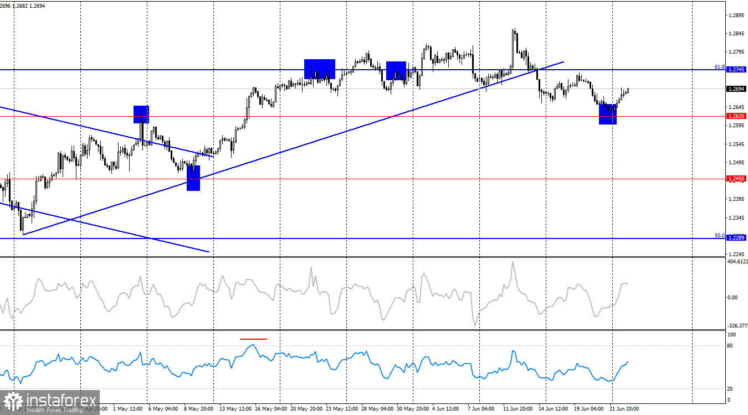Click the 20 May 20:00 time label
This screenshot has width=748, height=415.
306,409
